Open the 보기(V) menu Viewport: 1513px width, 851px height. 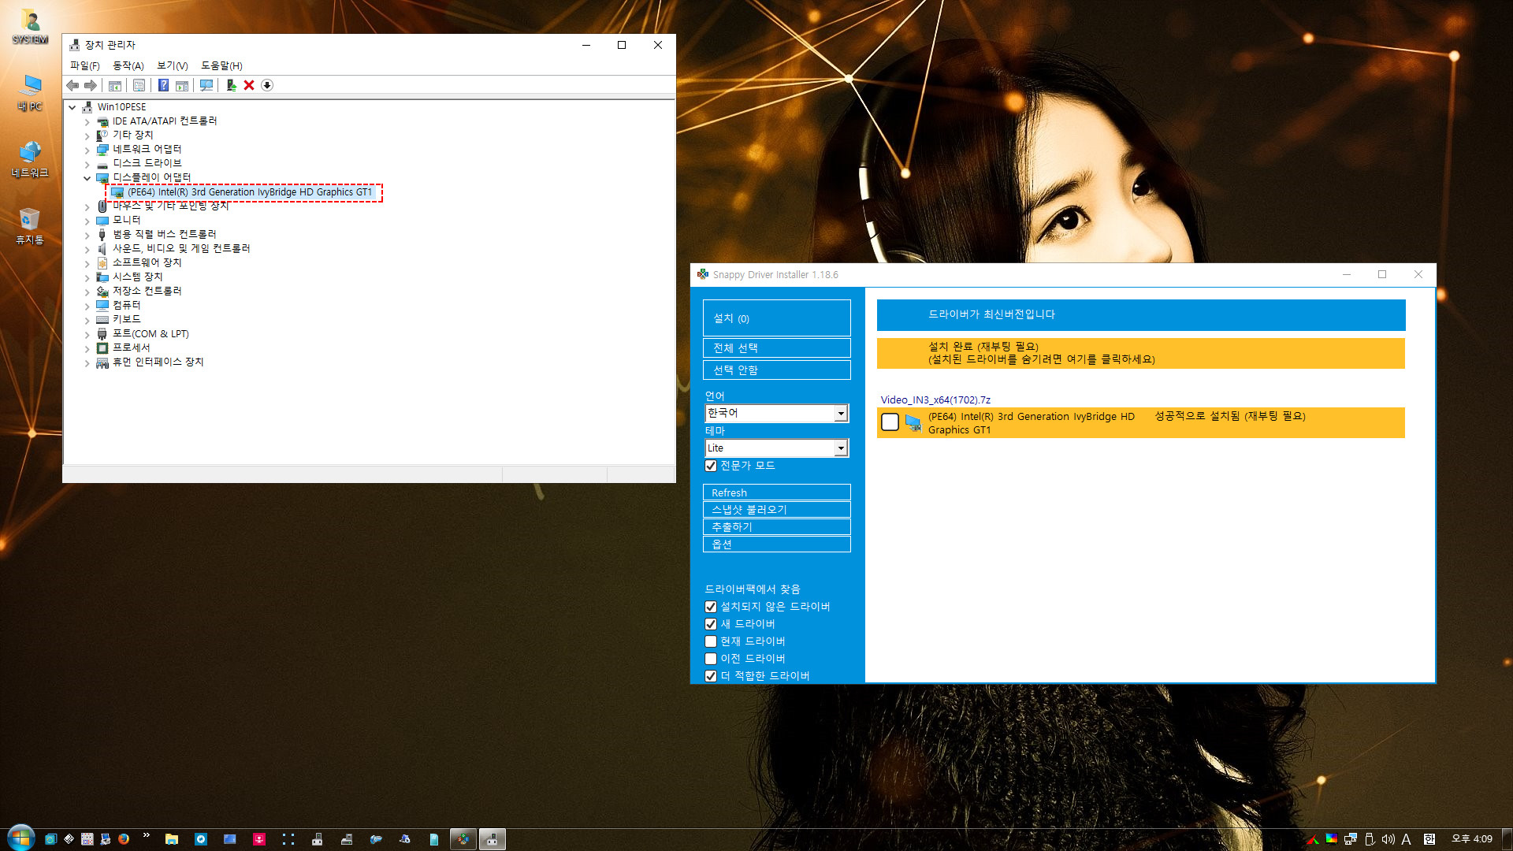(173, 65)
